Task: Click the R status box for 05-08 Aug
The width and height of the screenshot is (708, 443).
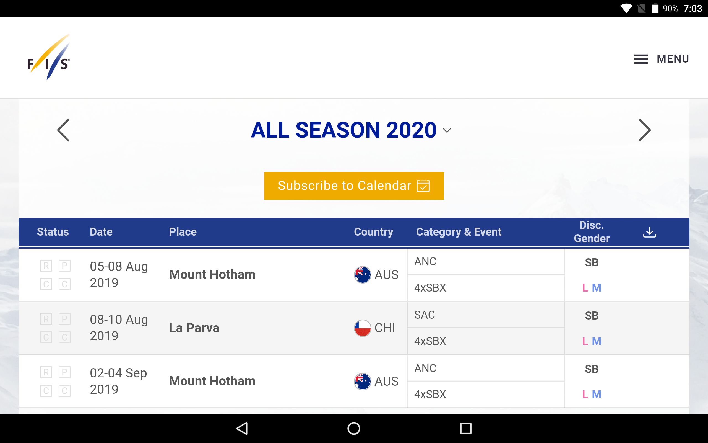Action: [x=46, y=266]
